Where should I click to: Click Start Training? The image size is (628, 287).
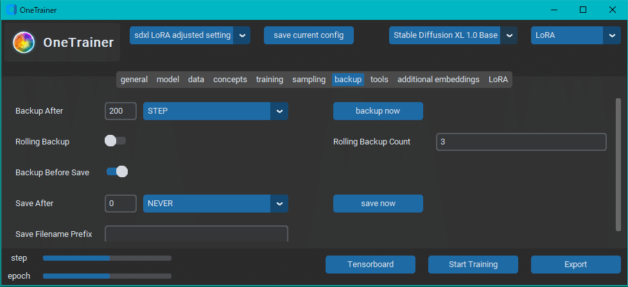[x=473, y=265]
